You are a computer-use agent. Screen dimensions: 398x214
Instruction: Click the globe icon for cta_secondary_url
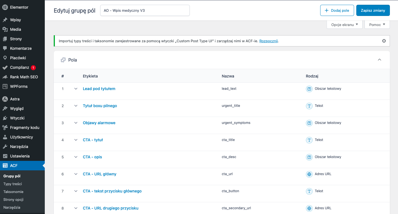[x=309, y=208]
